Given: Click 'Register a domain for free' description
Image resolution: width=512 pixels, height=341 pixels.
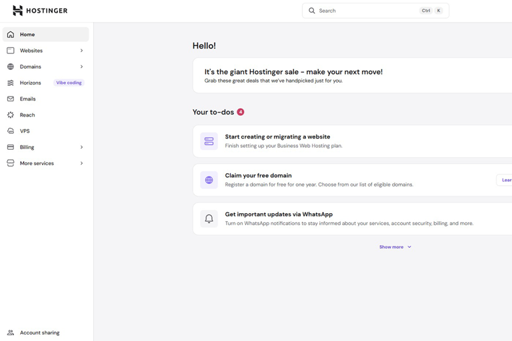Looking at the screenshot, I should 319,184.
